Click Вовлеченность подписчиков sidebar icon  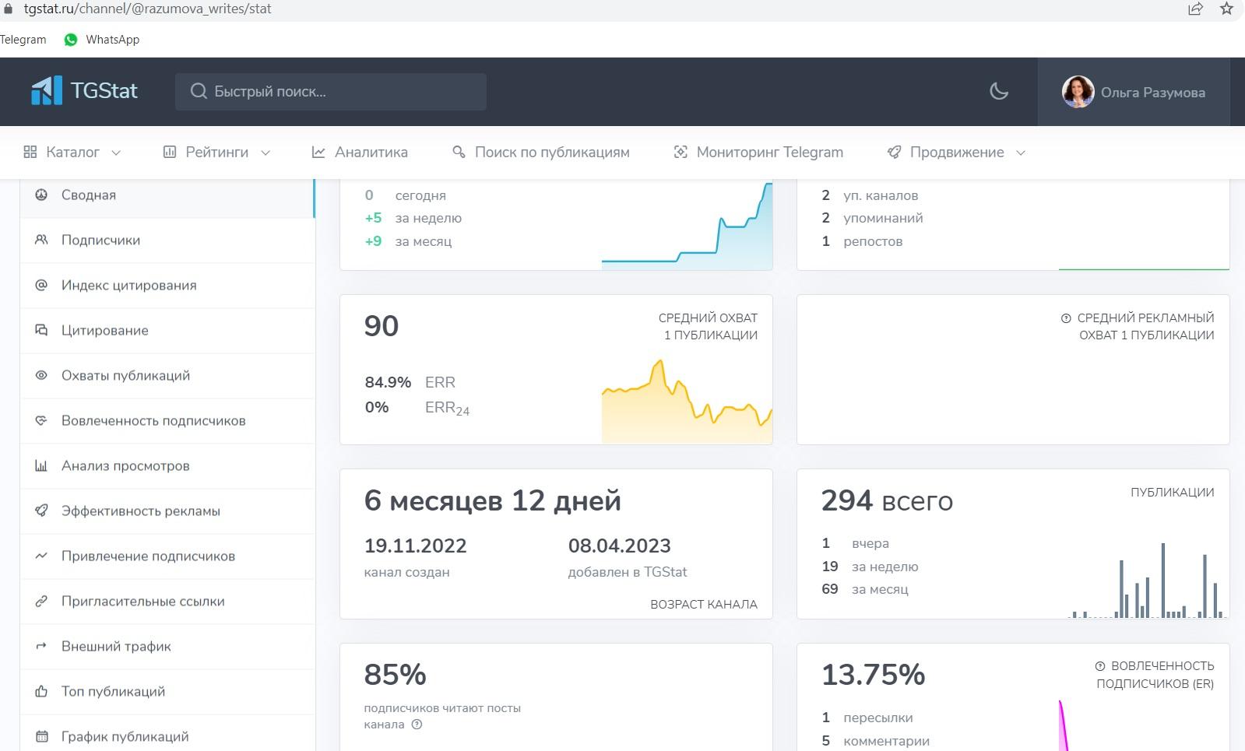[x=41, y=421]
